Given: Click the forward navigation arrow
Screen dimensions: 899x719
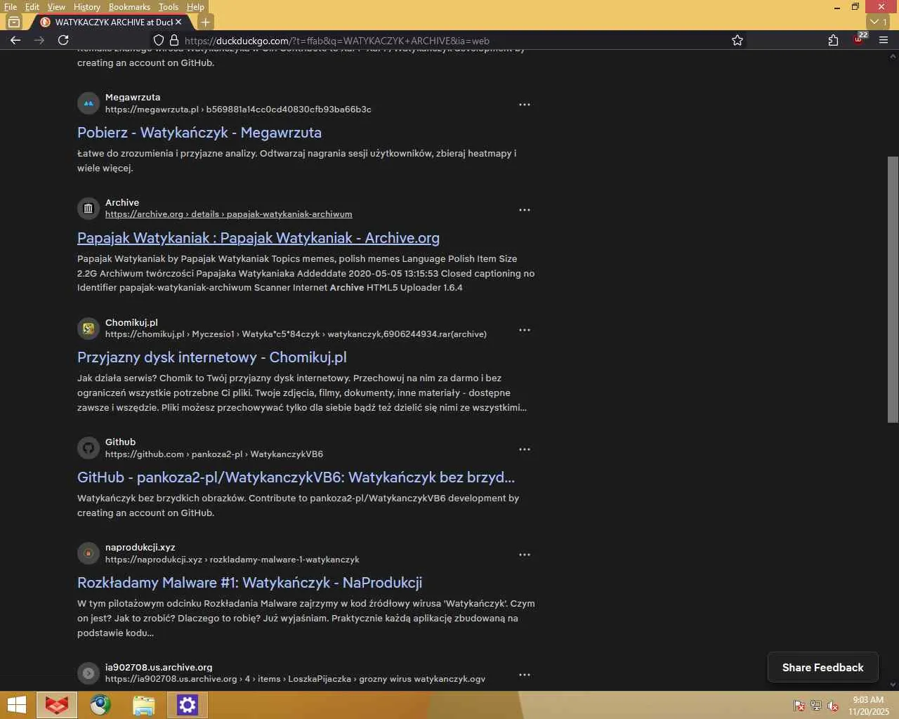Looking at the screenshot, I should (x=39, y=40).
